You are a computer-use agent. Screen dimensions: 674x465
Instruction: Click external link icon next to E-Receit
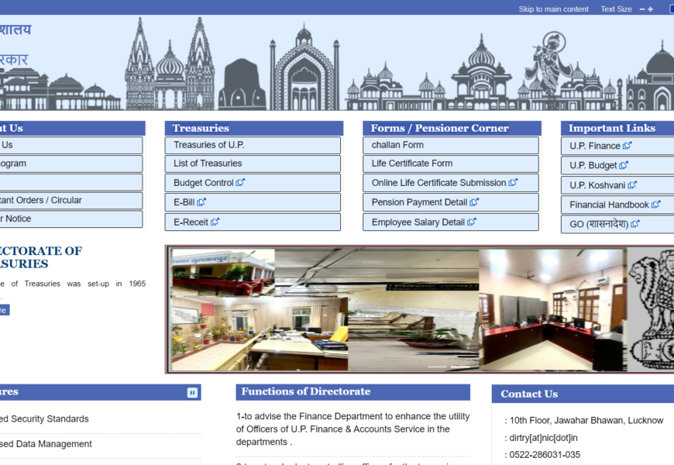[215, 222]
